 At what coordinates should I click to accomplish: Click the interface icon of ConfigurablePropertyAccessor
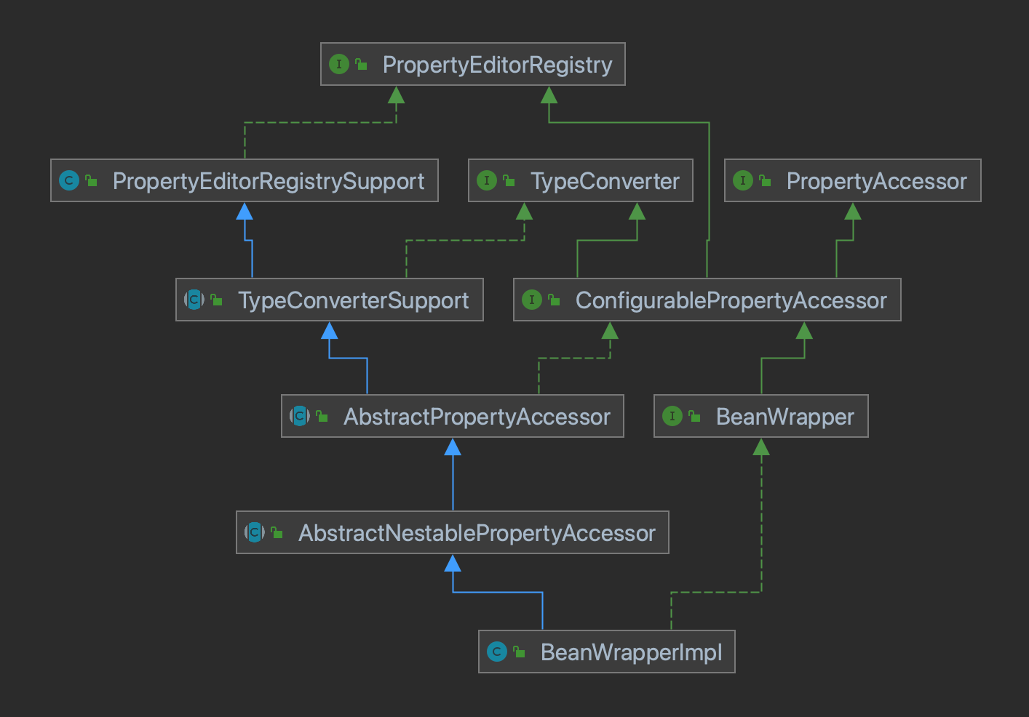click(x=532, y=300)
